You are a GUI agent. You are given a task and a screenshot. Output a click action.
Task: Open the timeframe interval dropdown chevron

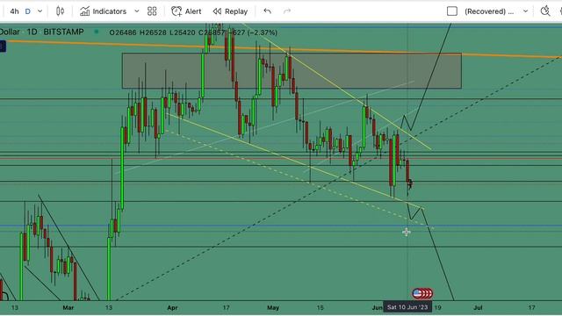point(40,11)
